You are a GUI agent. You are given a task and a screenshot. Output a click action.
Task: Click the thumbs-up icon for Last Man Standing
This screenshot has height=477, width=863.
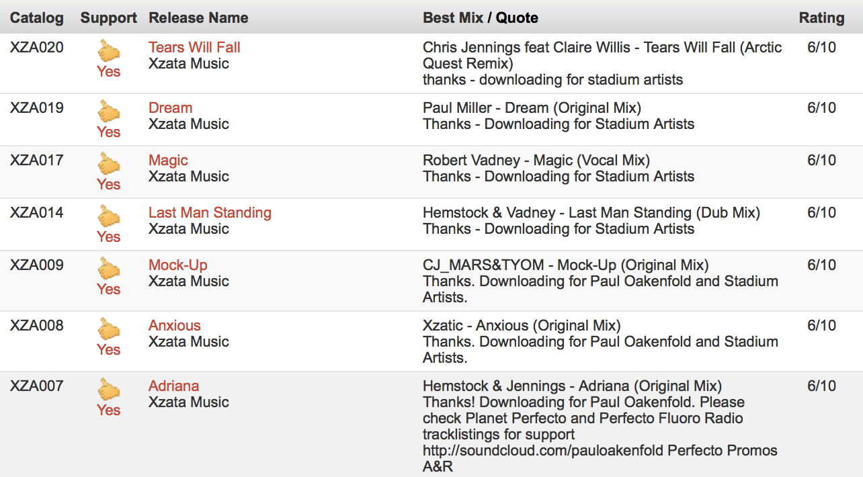(x=108, y=216)
